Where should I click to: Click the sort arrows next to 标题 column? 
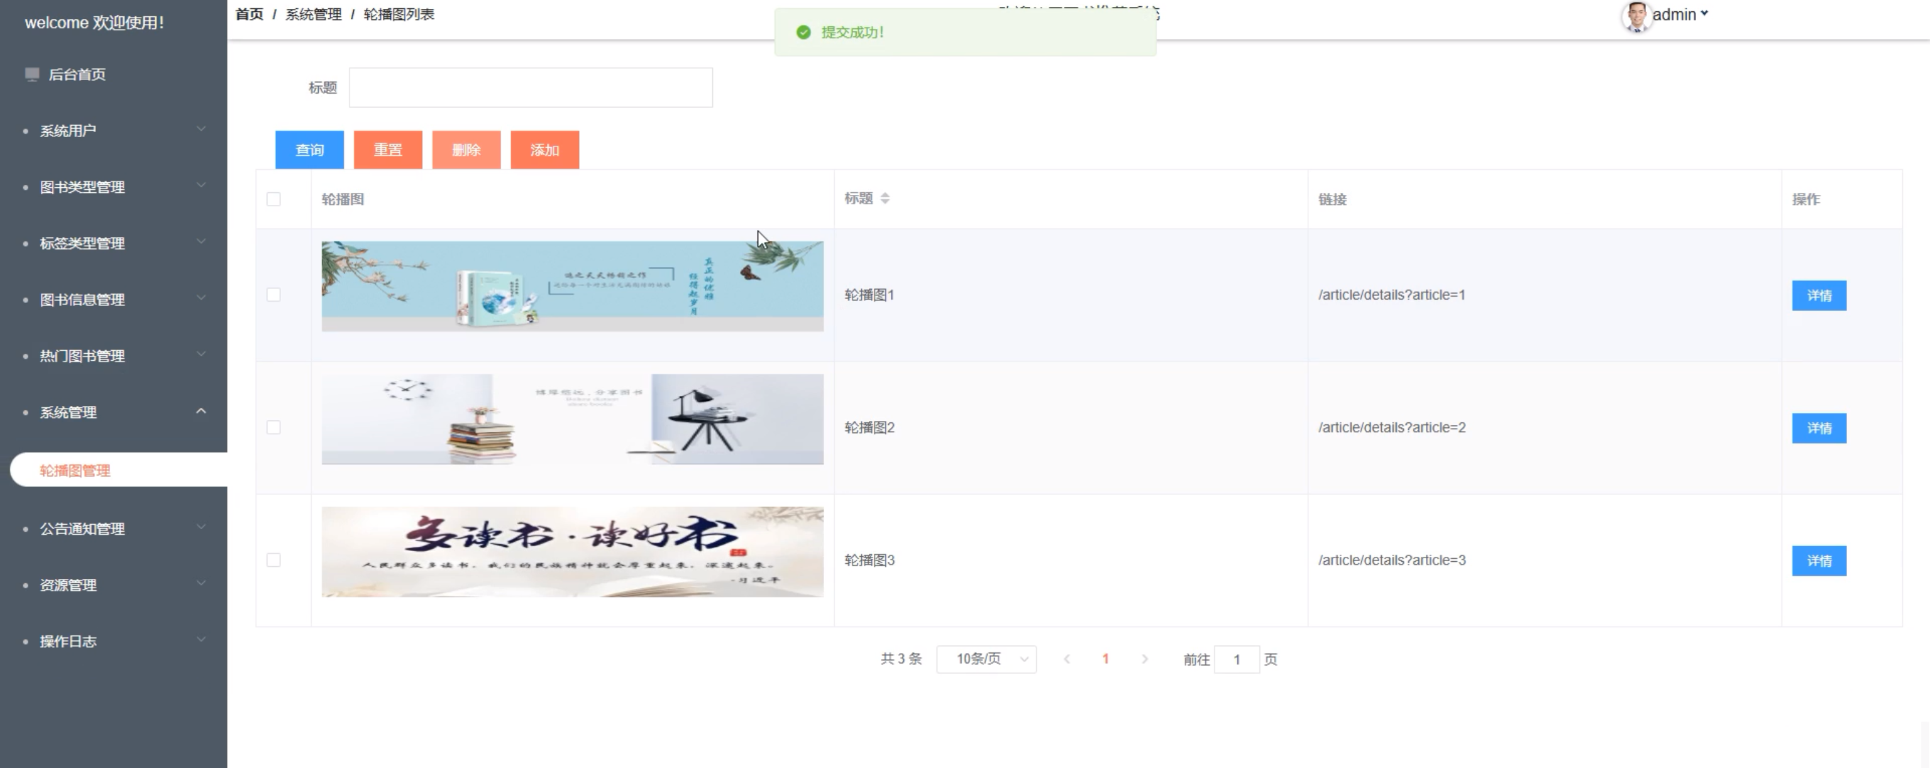point(885,199)
